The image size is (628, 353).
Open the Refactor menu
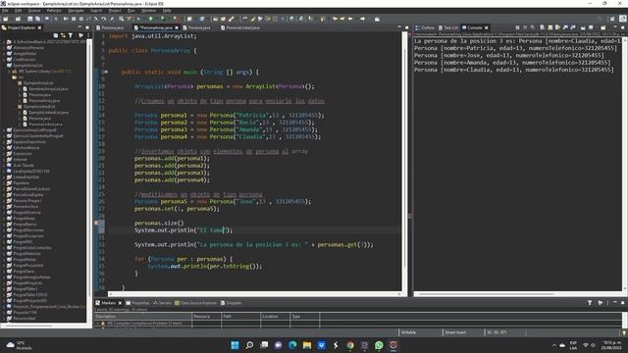point(54,11)
